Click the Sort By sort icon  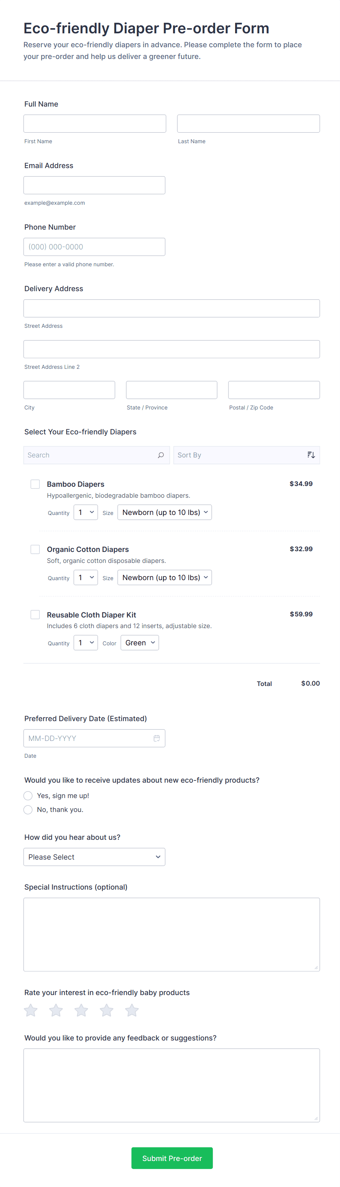(311, 455)
